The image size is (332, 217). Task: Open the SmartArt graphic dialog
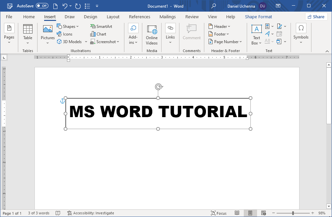tap(101, 27)
